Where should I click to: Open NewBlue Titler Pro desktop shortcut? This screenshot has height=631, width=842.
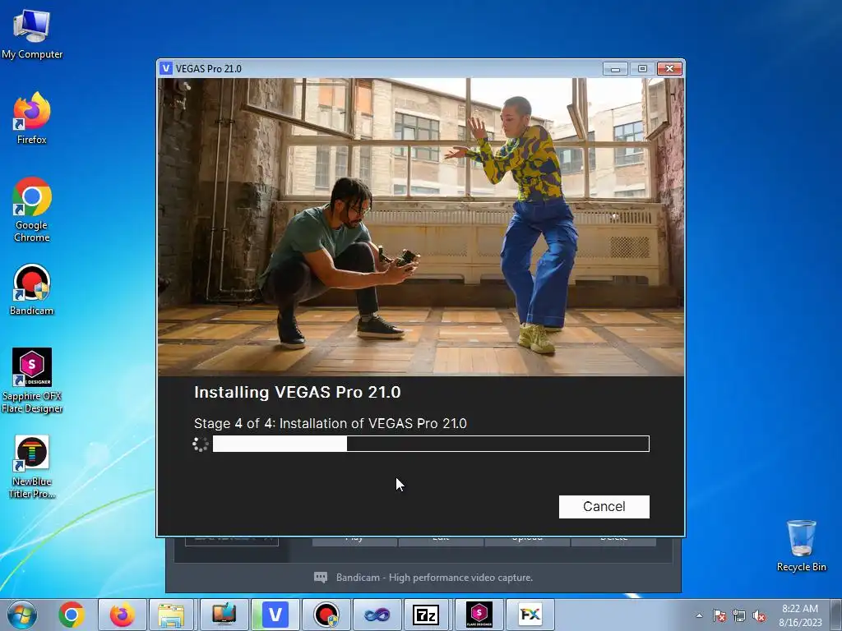point(32,467)
